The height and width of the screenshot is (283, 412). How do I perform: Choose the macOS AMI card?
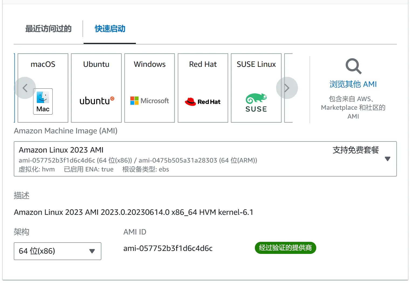pos(43,88)
